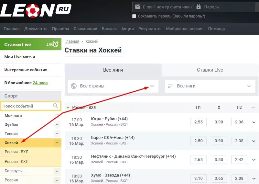Open the green Ставки Live sidebar button

click(31, 44)
